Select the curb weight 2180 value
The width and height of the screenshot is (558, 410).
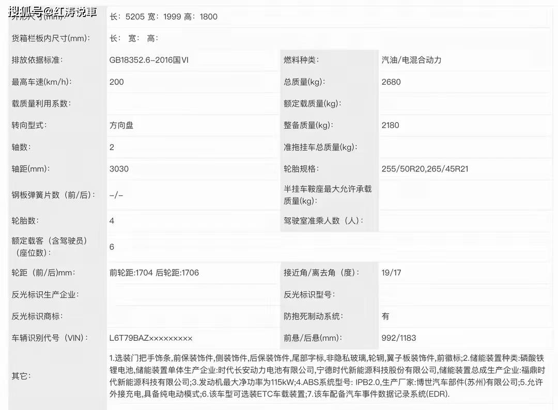click(x=391, y=125)
